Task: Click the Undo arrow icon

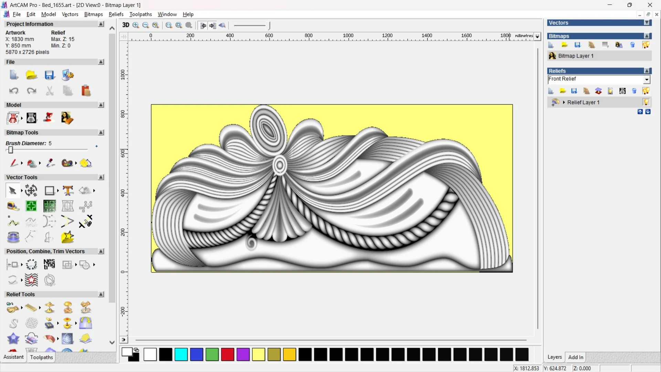Action: tap(14, 91)
